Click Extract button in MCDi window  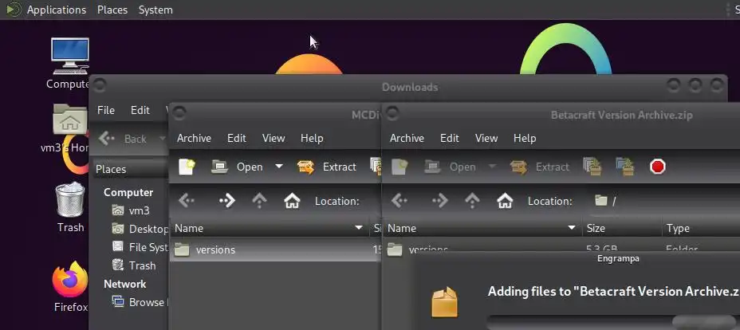click(327, 167)
